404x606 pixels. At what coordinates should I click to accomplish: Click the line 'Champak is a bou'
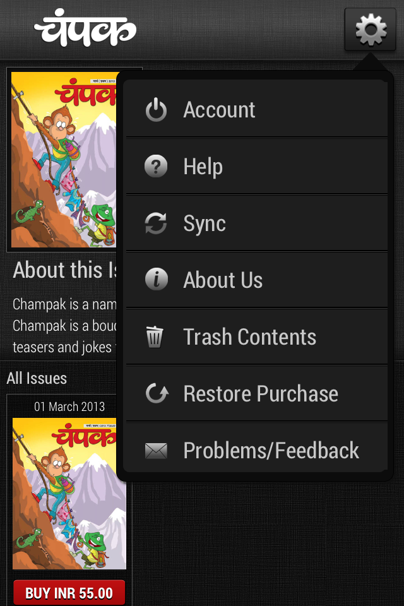tap(64, 326)
